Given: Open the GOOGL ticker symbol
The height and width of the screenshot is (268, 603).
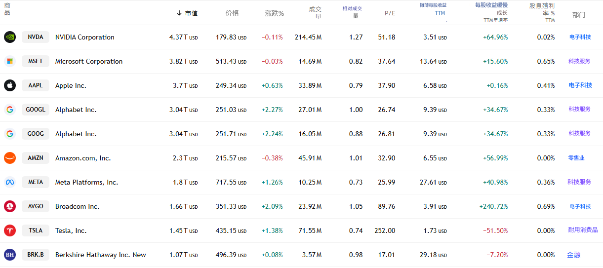Looking at the screenshot, I should click(x=36, y=110).
